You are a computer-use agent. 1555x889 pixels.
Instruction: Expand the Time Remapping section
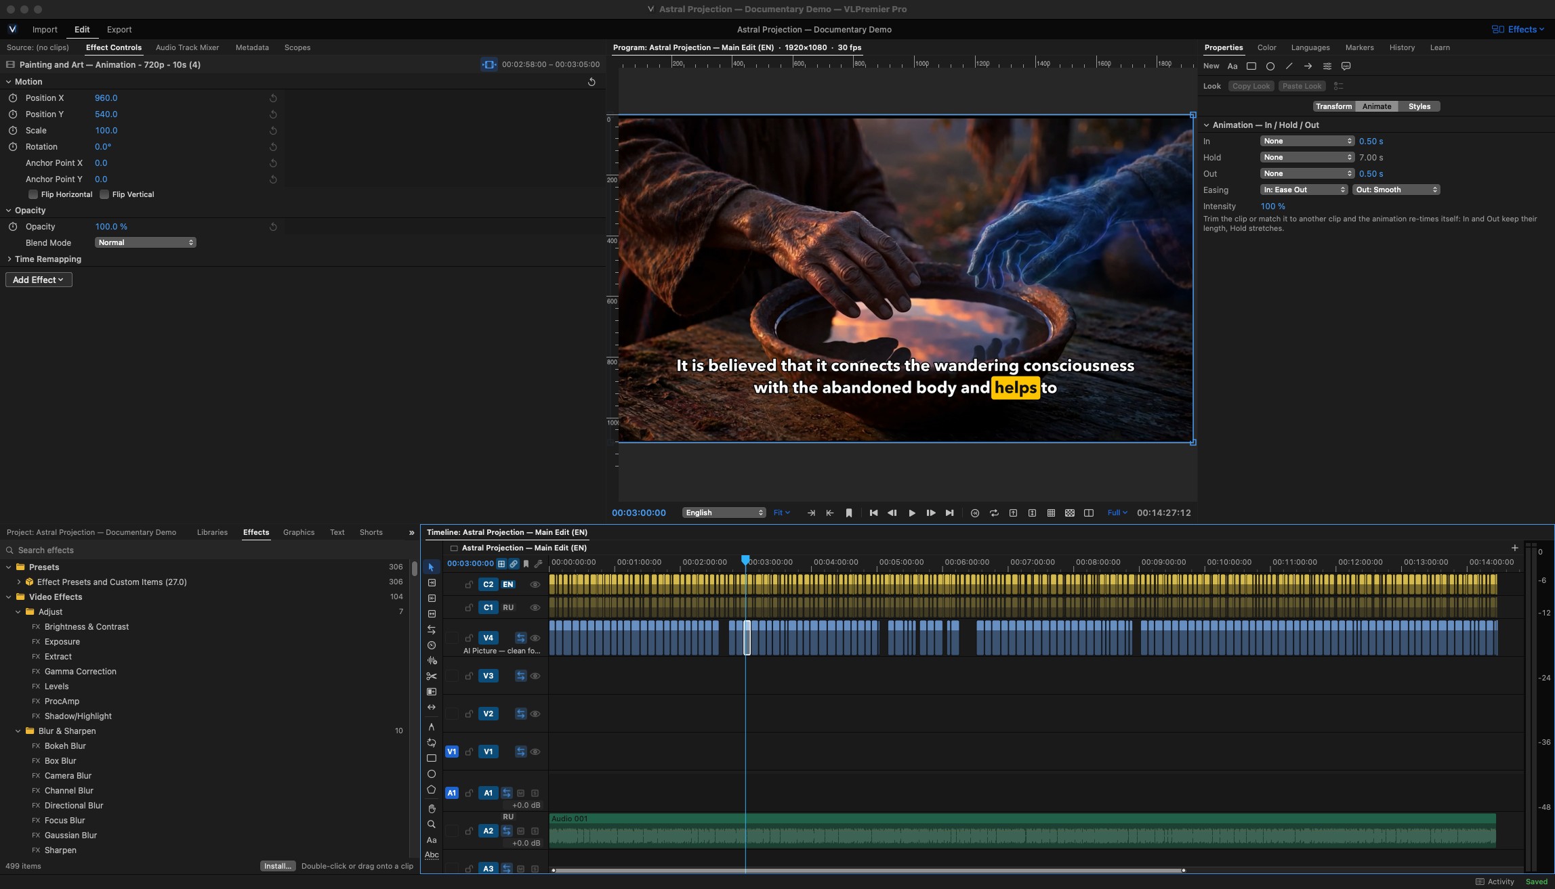pos(9,259)
